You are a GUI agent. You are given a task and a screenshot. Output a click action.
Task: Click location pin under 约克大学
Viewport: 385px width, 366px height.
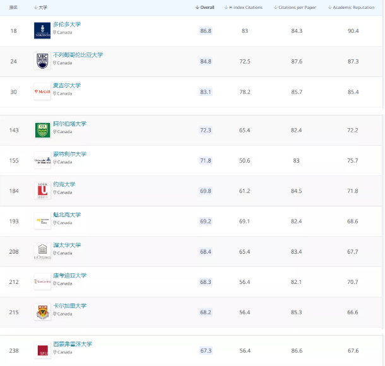55,192
